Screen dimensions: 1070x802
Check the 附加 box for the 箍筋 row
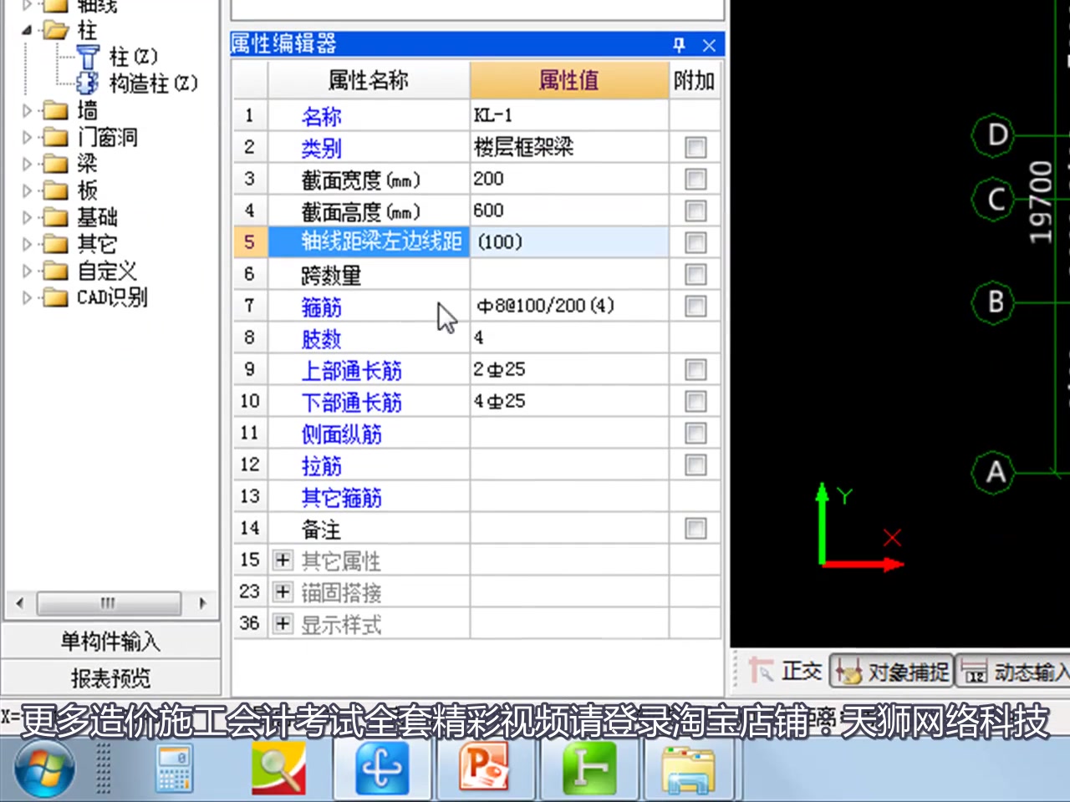coord(695,306)
